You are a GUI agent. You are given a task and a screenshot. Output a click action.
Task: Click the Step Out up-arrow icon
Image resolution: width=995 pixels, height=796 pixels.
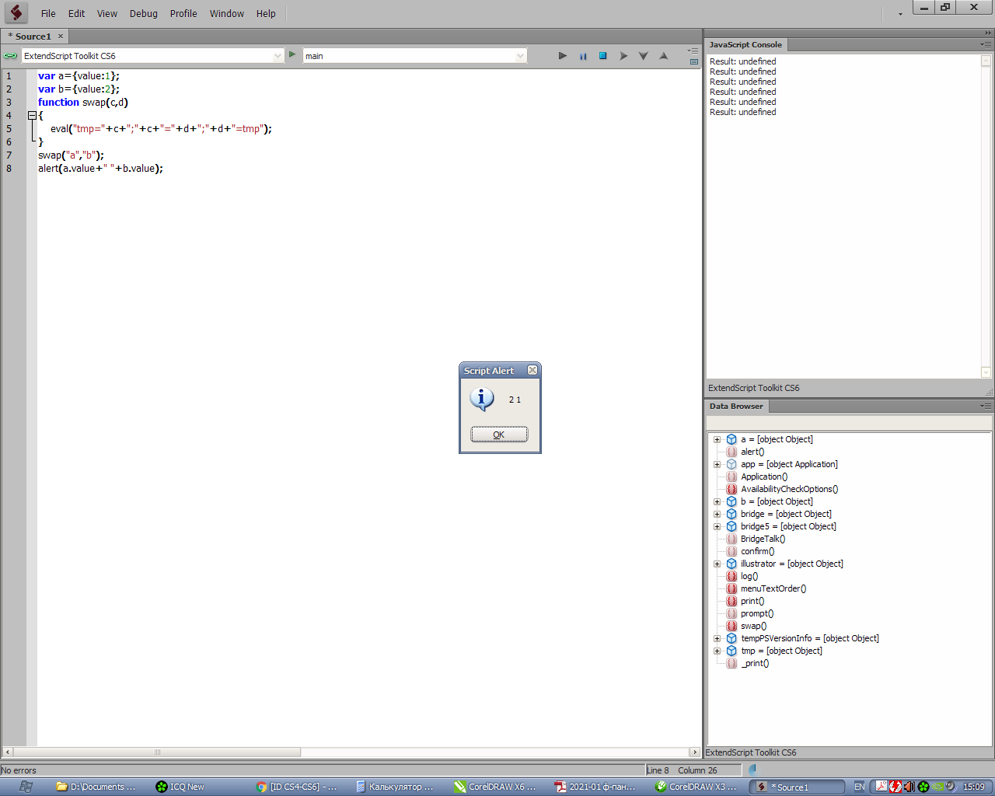tap(663, 56)
